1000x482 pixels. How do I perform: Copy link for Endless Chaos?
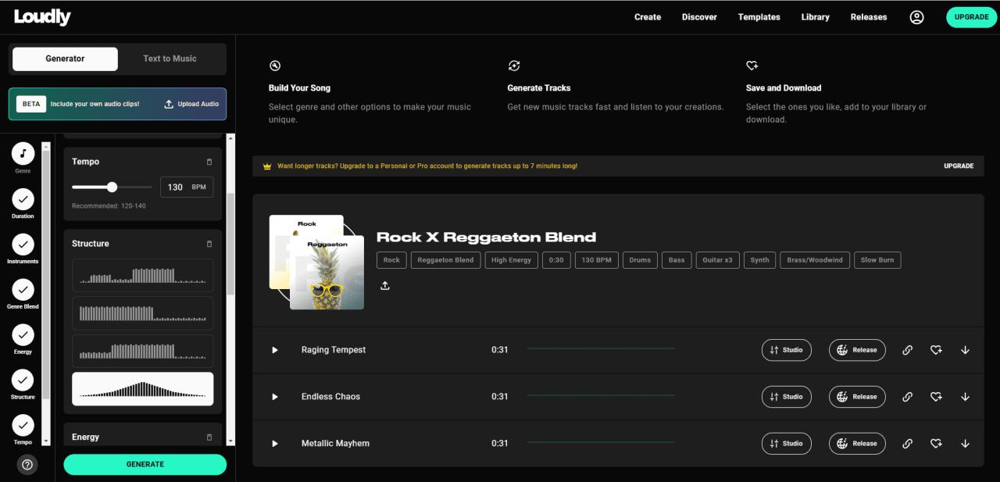(907, 397)
